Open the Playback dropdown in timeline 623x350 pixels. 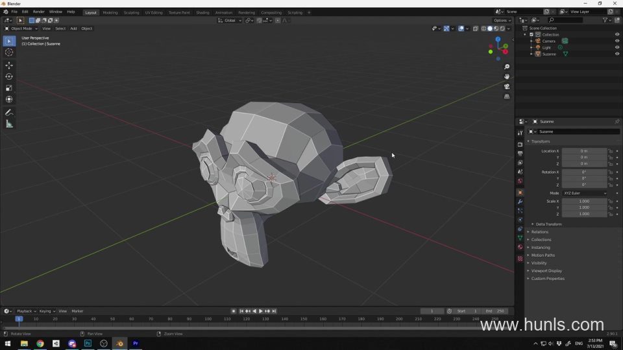[26, 311]
